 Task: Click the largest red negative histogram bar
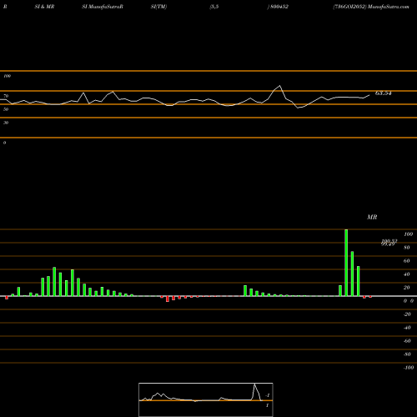tap(168, 299)
